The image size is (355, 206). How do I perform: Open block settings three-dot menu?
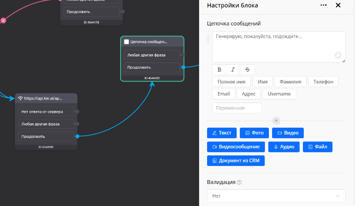click(324, 5)
